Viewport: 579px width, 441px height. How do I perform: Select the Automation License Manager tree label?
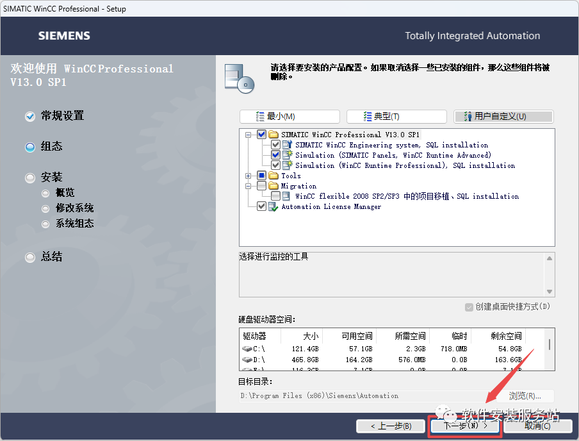click(331, 206)
